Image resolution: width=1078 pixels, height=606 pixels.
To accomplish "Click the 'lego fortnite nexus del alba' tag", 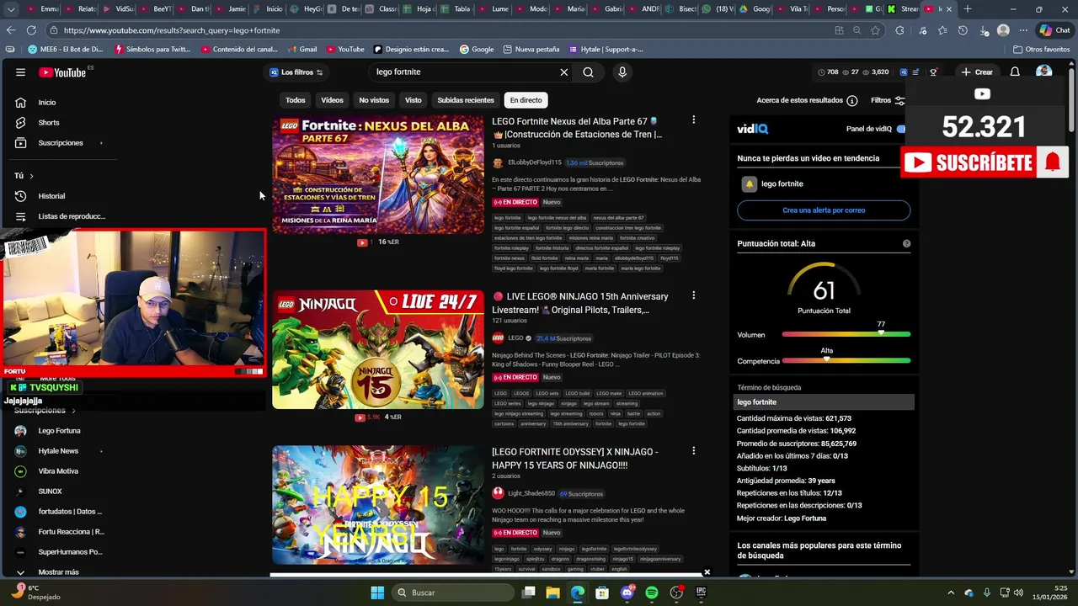I will coord(557,218).
